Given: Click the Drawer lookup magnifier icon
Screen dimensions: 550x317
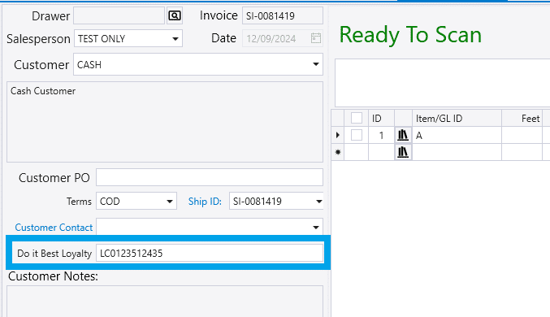Looking at the screenshot, I should coord(175,15).
